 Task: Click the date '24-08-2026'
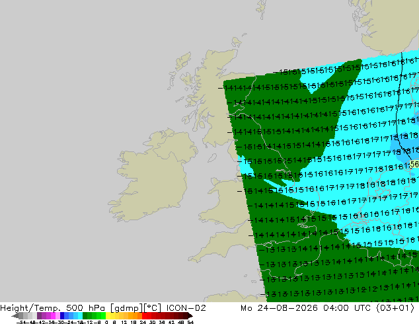pyautogui.click(x=287, y=308)
